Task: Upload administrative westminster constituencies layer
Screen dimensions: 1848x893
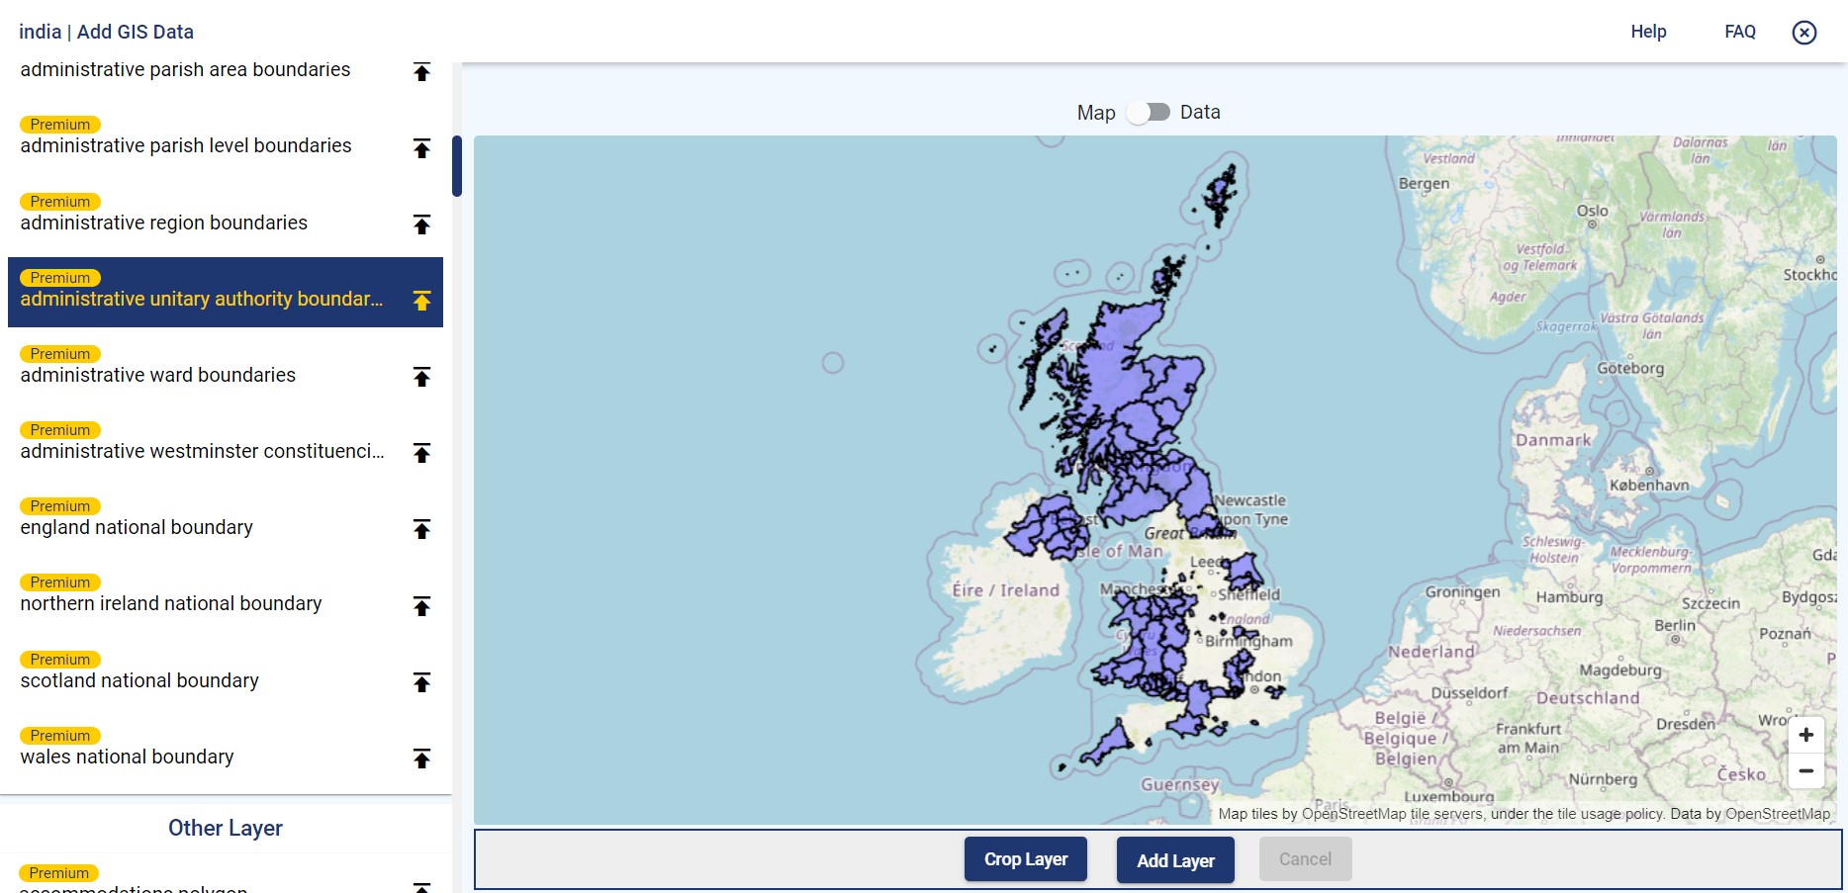Action: 422,453
